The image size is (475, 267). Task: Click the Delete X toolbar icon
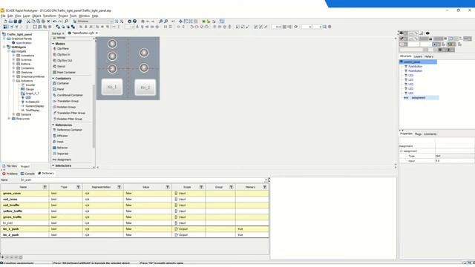(x=48, y=22)
